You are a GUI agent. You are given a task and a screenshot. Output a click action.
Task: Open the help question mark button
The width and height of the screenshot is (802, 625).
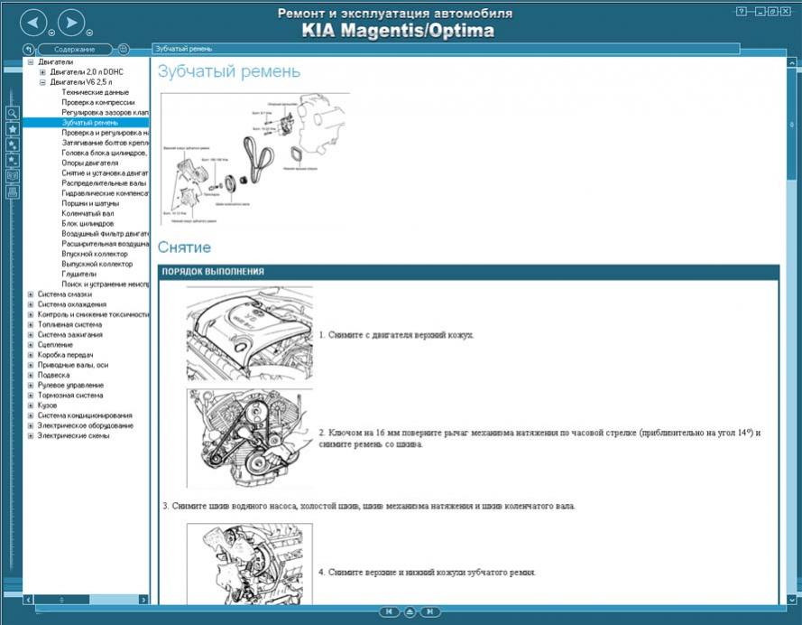(742, 11)
